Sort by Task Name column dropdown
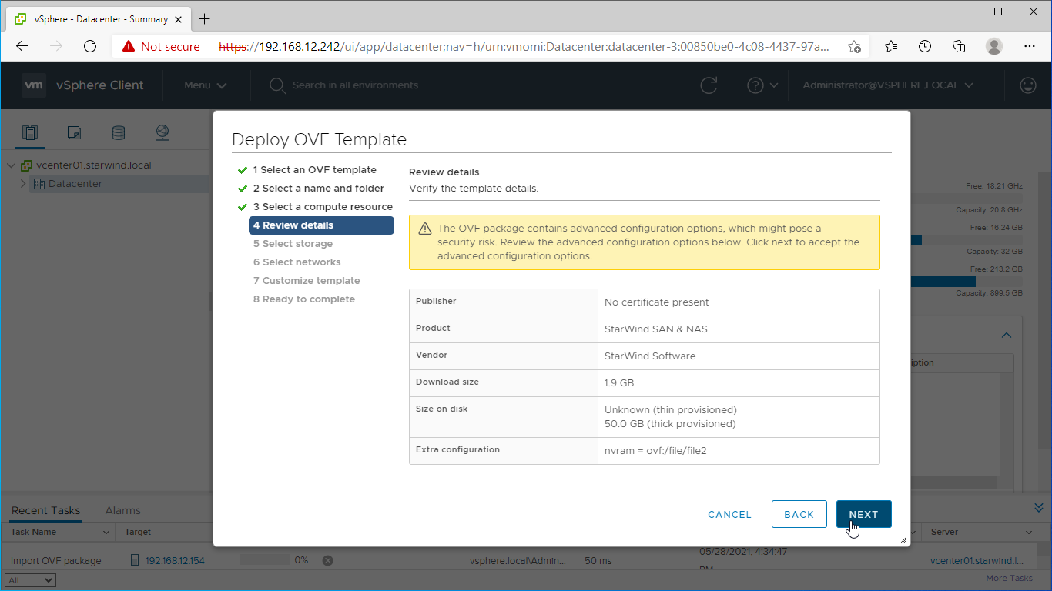The height and width of the screenshot is (591, 1052). tap(106, 533)
